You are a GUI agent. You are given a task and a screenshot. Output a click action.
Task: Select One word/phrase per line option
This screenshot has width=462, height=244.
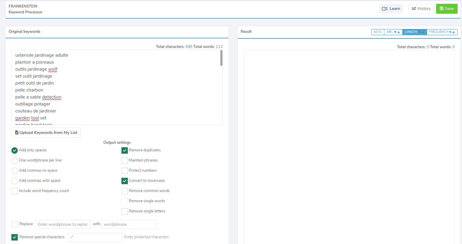15,161
